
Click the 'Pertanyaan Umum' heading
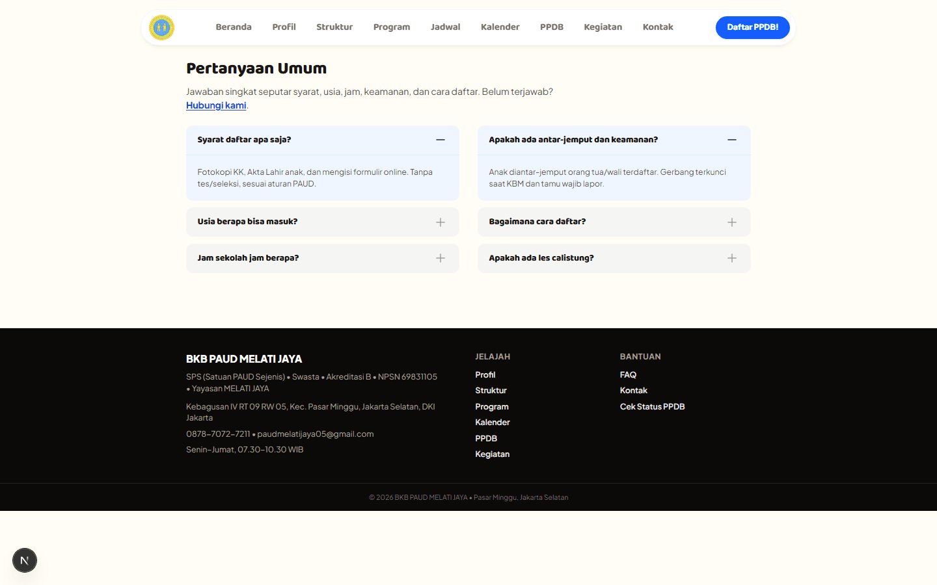(256, 68)
